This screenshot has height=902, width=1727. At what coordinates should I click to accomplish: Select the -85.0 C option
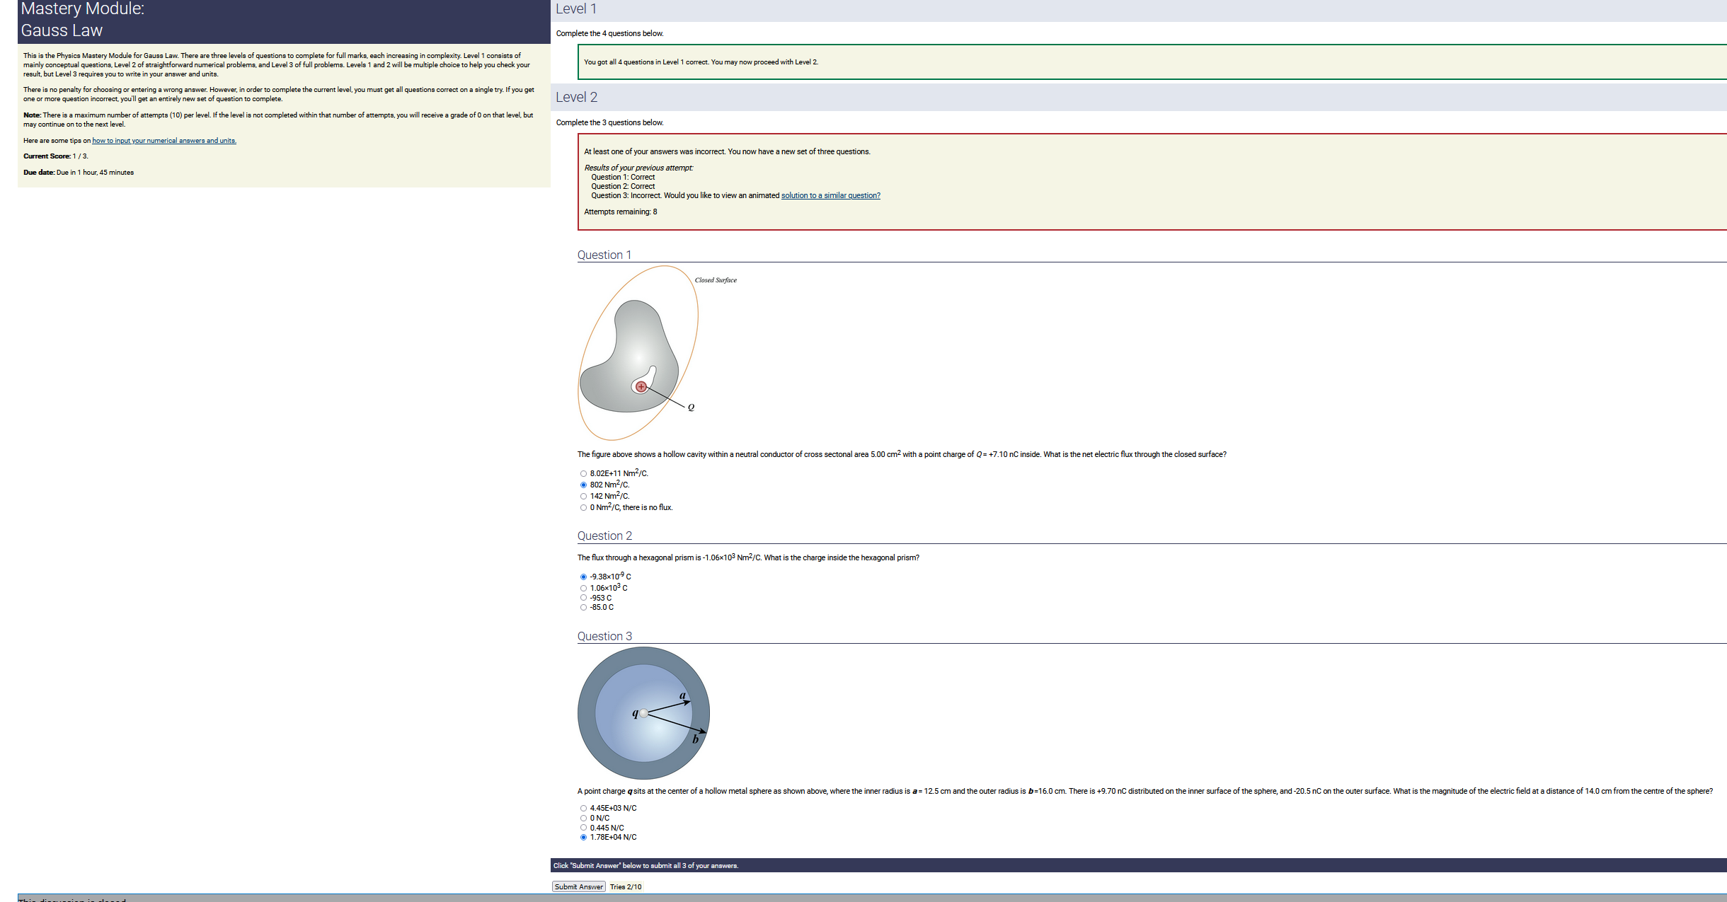pos(583,608)
